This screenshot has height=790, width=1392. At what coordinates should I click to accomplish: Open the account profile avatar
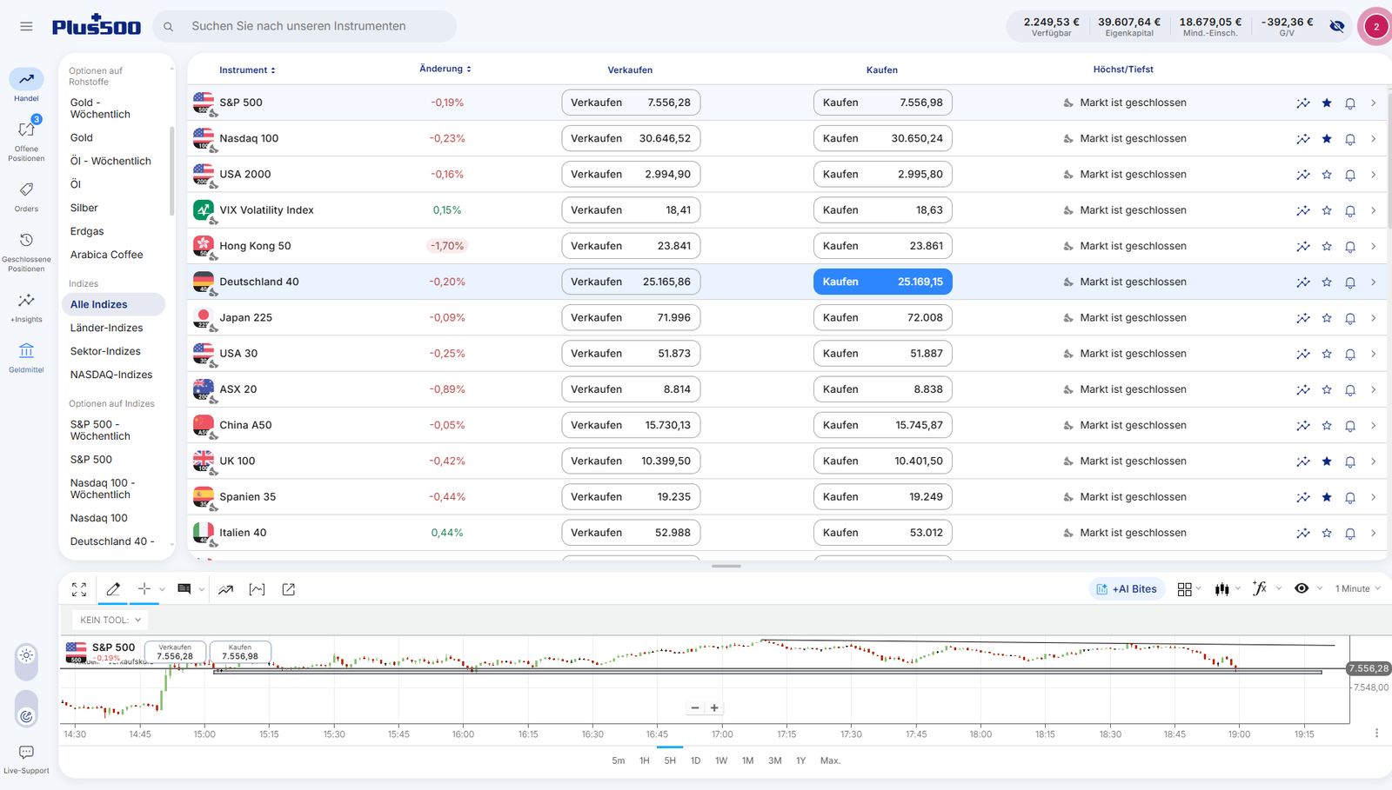(x=1375, y=26)
